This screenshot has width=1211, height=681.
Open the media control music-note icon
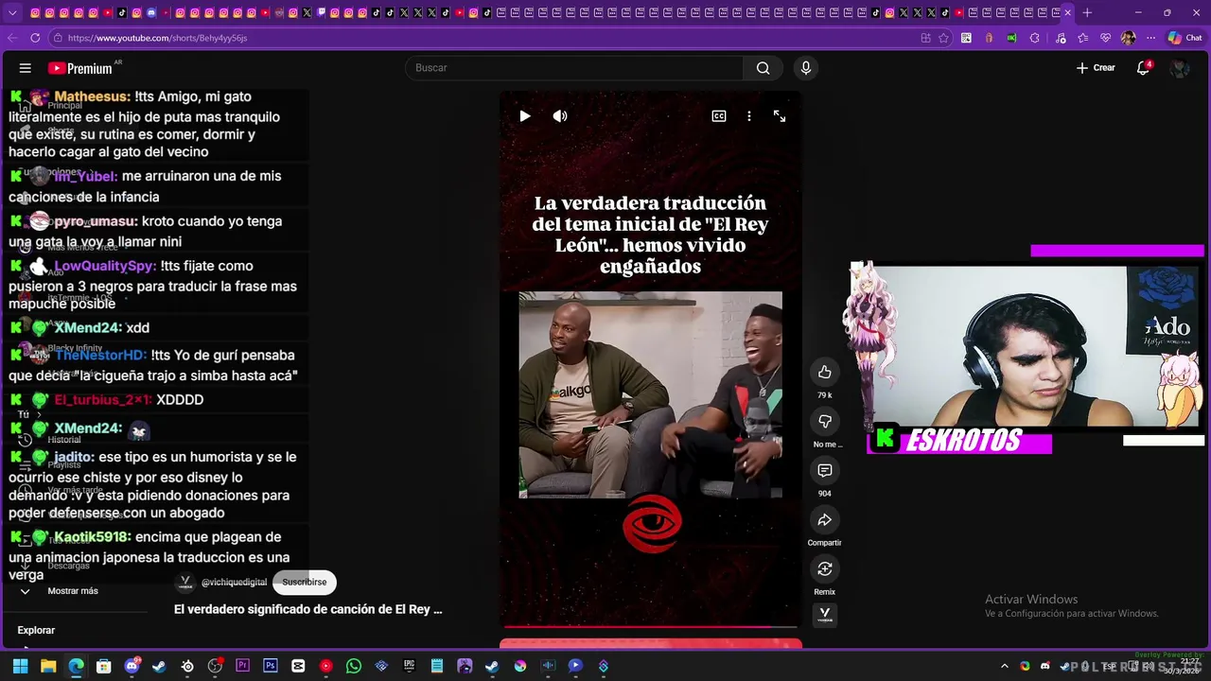click(x=1060, y=38)
